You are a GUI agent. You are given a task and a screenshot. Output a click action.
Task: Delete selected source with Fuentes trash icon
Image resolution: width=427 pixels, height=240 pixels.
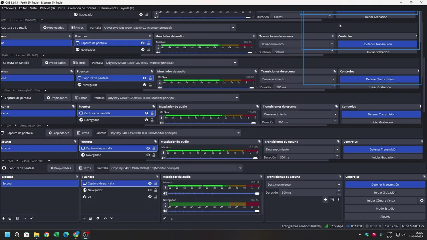[90, 218]
